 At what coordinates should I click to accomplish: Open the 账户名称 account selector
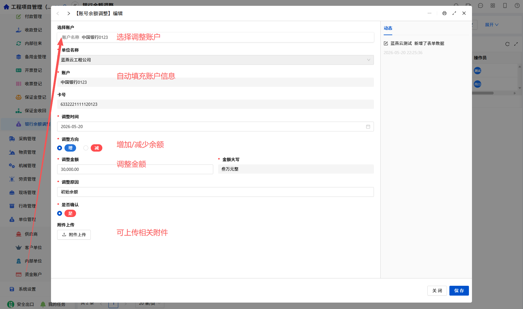215,37
